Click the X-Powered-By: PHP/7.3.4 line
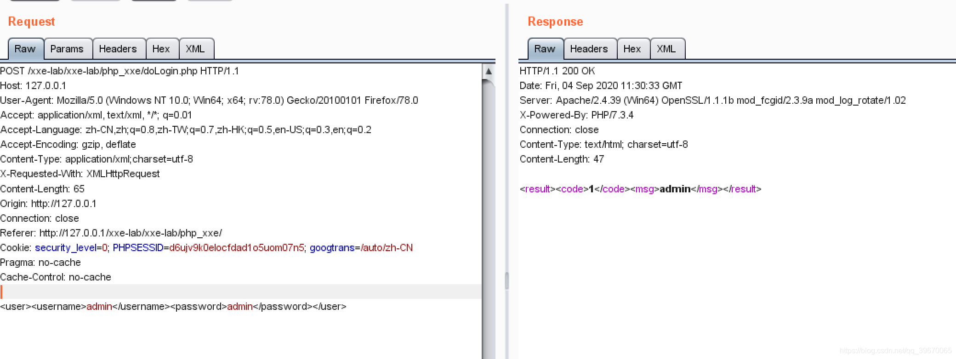956x359 pixels. click(x=576, y=115)
